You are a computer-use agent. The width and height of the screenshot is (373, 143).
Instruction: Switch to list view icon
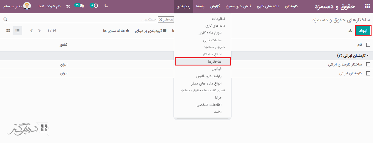(x=17, y=31)
